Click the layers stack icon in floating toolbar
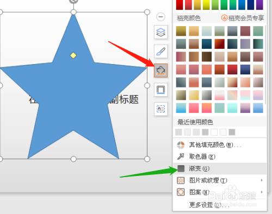The height and width of the screenshot is (214, 272). tap(160, 32)
